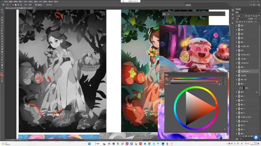Choose Intersect with Selection mode icon

click(21, 5)
